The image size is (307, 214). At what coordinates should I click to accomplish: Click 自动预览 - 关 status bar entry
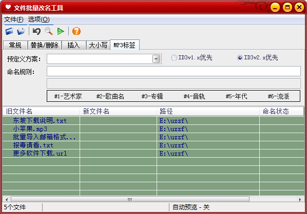191,207
